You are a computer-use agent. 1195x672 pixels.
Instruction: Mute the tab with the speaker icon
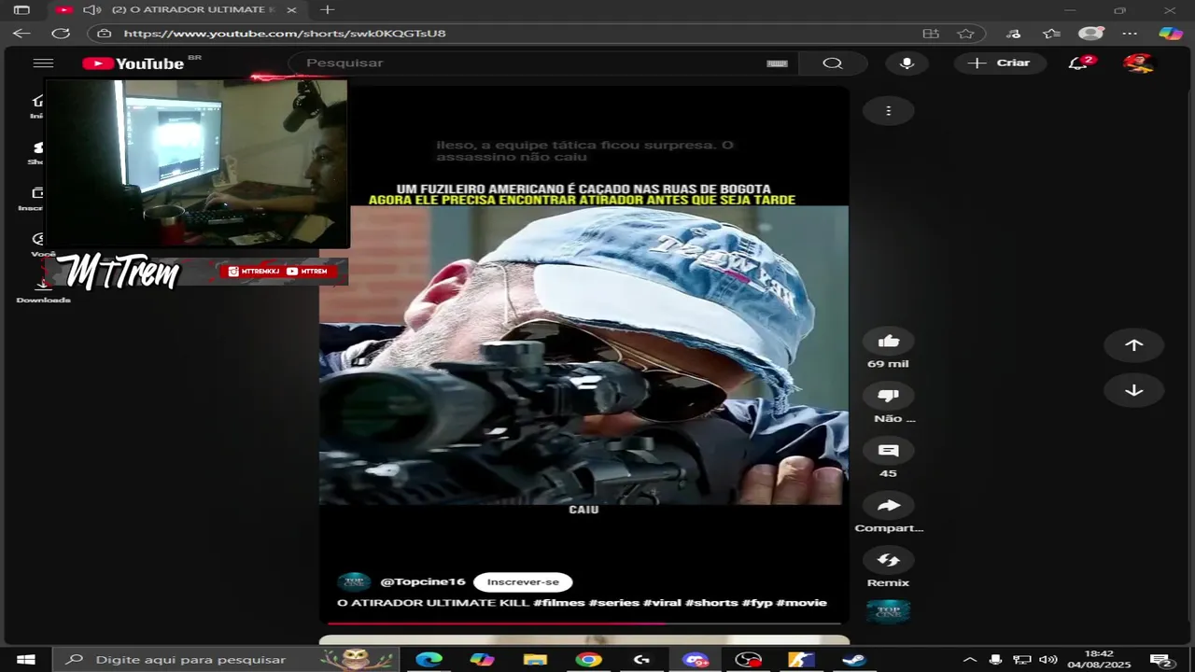(x=91, y=9)
